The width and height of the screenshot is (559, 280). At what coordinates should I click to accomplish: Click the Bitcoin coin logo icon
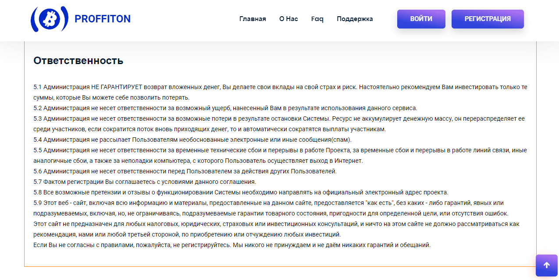50,19
